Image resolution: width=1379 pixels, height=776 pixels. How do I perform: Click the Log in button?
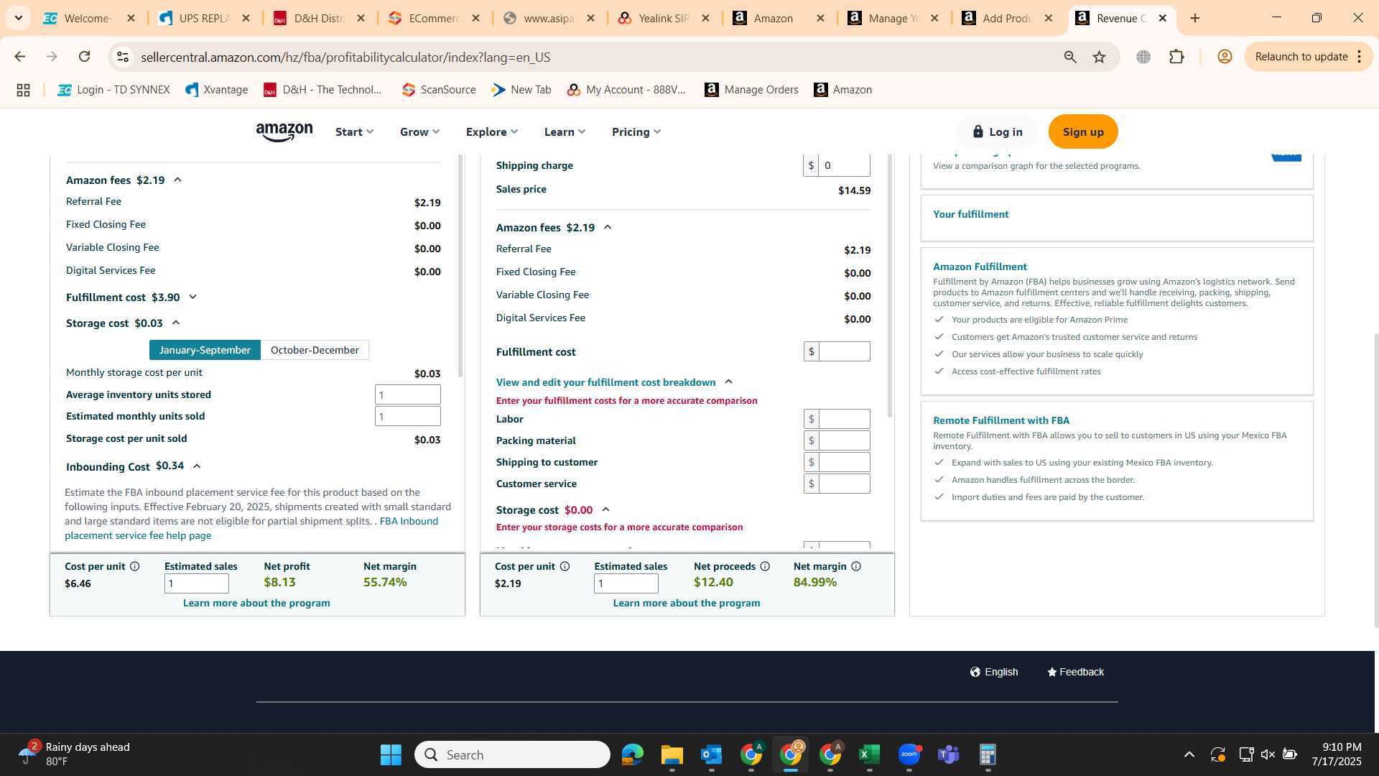[997, 132]
